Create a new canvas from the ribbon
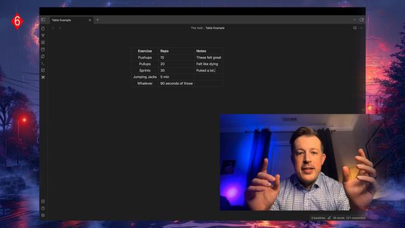 (x=43, y=42)
